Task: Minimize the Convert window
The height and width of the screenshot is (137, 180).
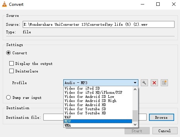Action: coord(142,4)
